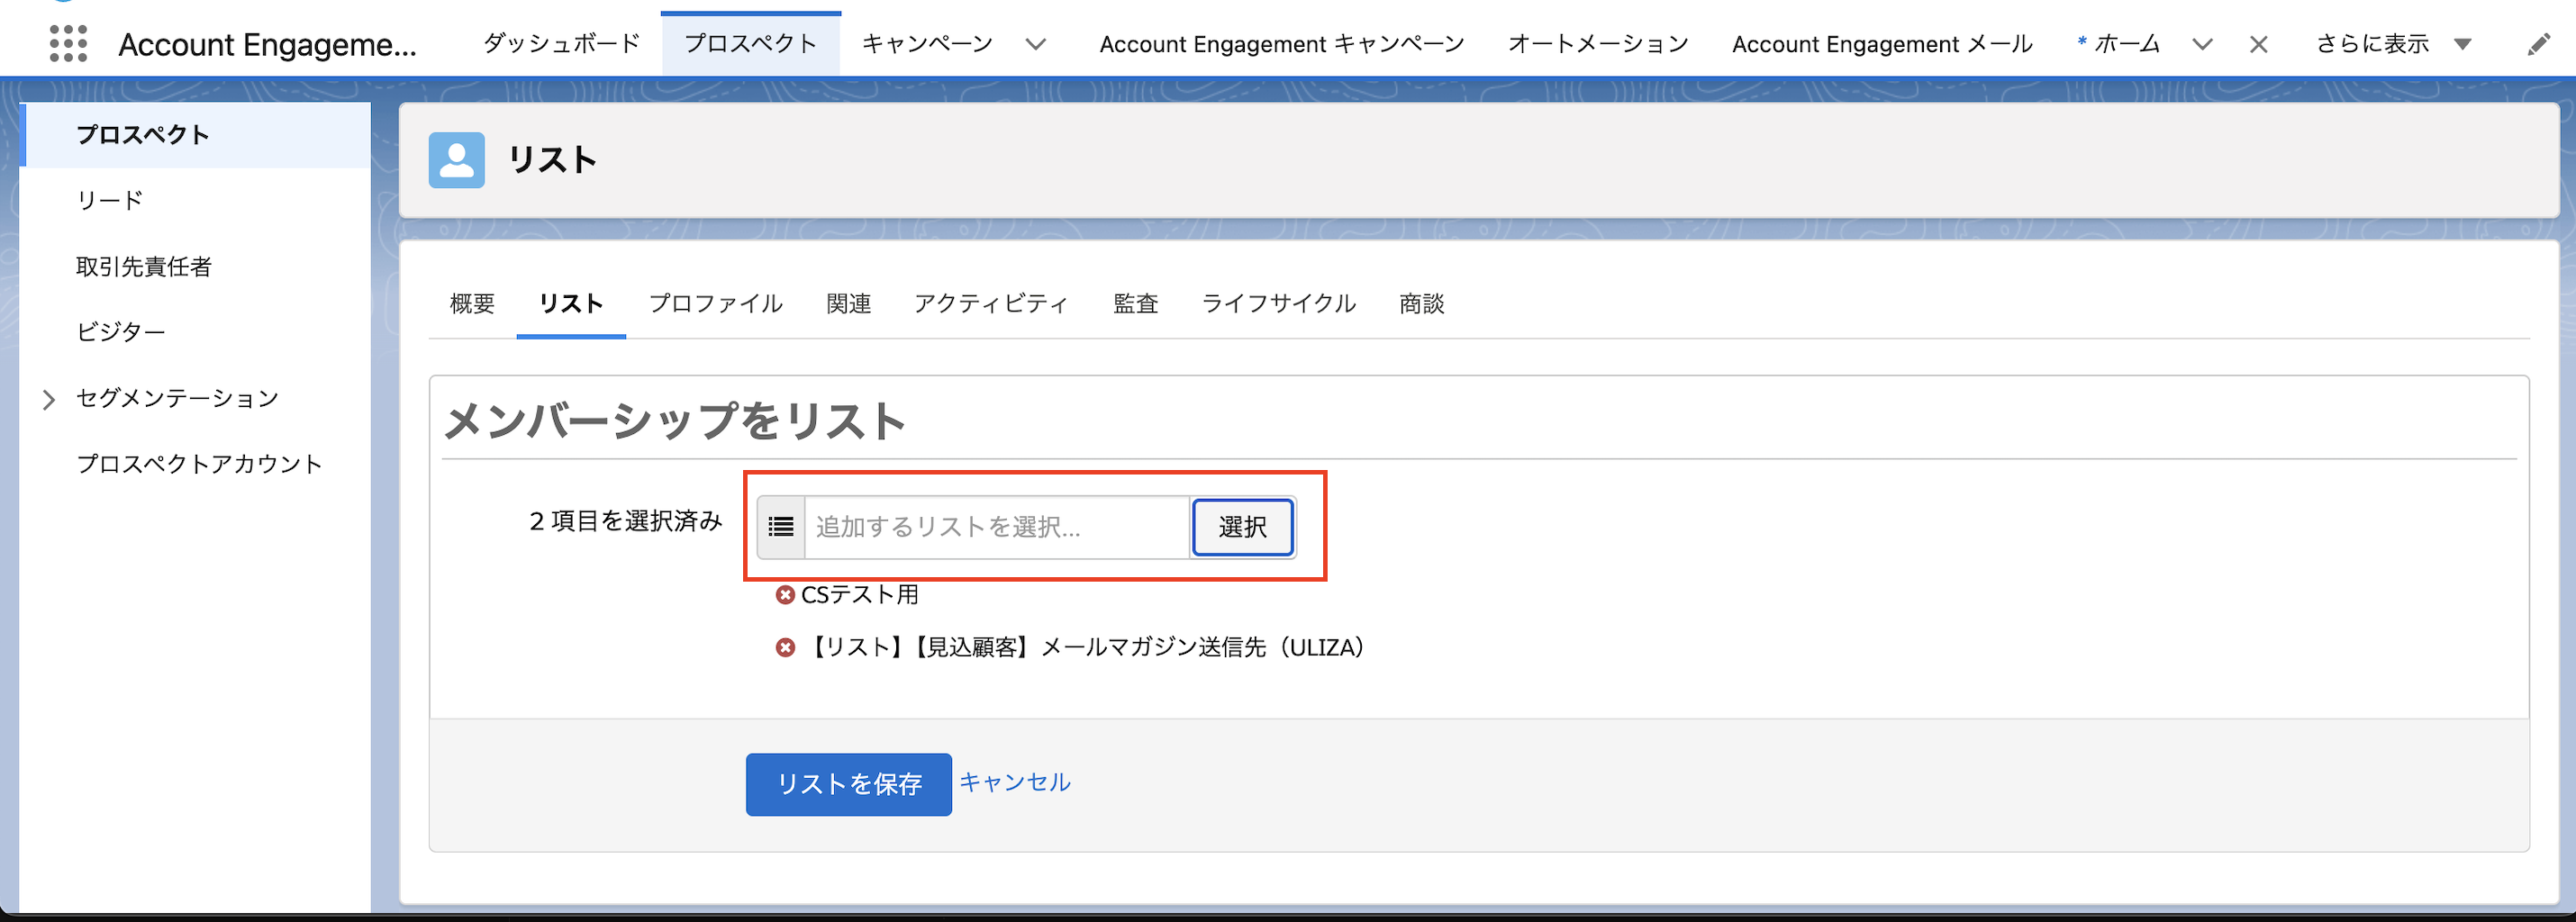Open the 監査 sub-tab
Image resolution: width=2576 pixels, height=922 pixels.
(1135, 304)
